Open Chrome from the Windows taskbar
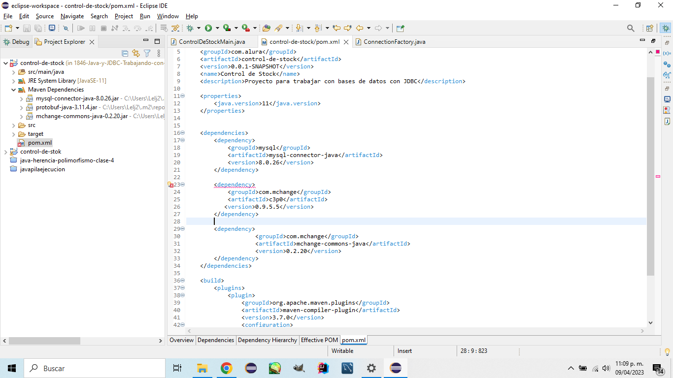This screenshot has width=673, height=378. 226,368
